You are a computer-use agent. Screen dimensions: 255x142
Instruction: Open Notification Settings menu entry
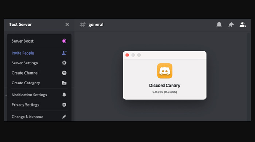[x=39, y=95]
